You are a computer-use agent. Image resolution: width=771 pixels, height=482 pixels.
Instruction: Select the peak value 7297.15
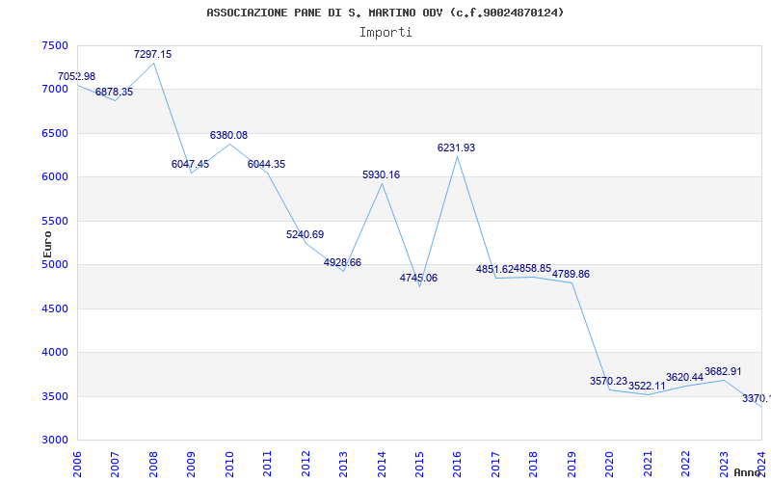(153, 54)
